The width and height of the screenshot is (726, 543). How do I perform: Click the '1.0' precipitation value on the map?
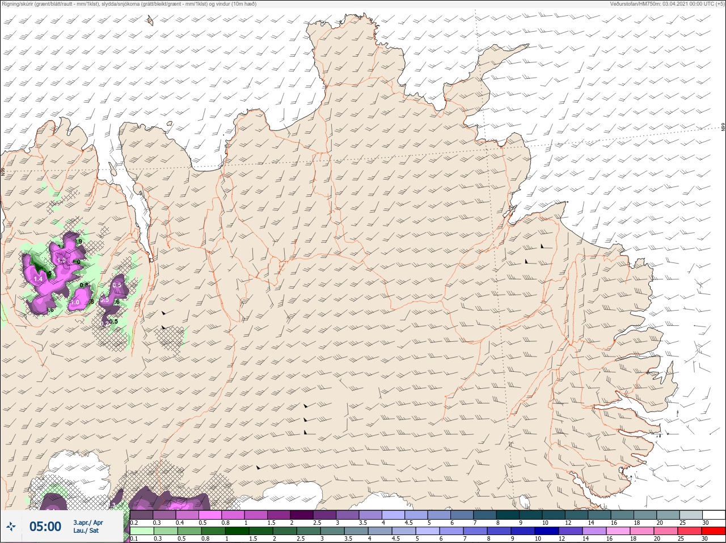point(75,303)
